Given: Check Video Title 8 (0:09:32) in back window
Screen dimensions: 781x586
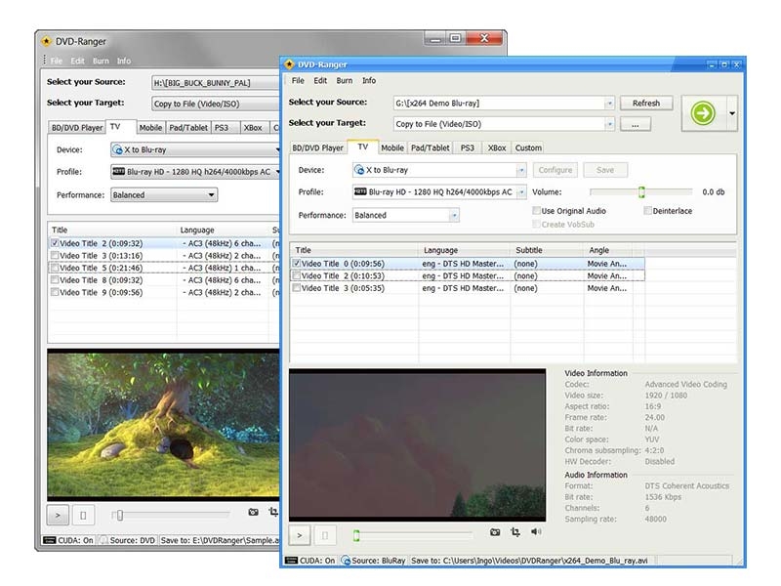Looking at the screenshot, I should click(55, 280).
